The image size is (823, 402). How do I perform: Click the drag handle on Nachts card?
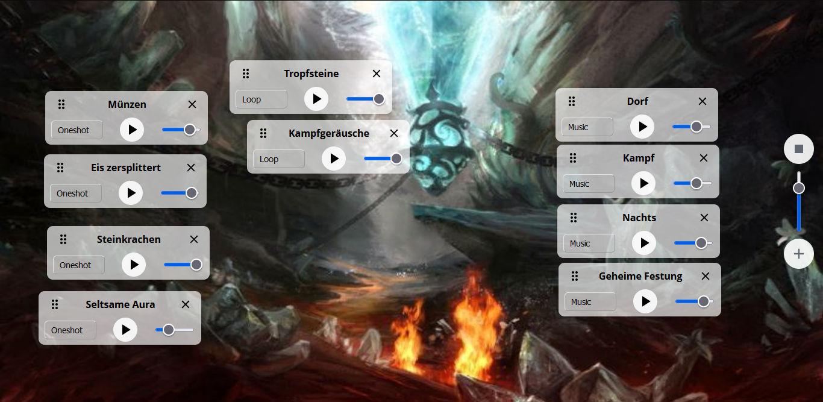pyautogui.click(x=574, y=218)
